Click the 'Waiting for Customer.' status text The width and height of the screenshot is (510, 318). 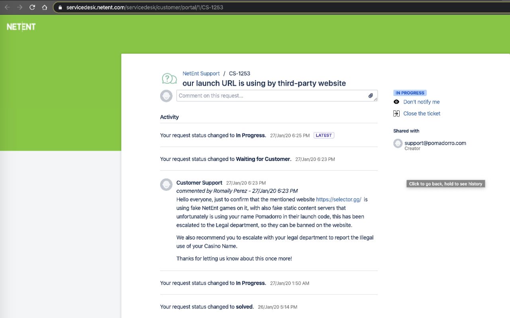(x=263, y=159)
